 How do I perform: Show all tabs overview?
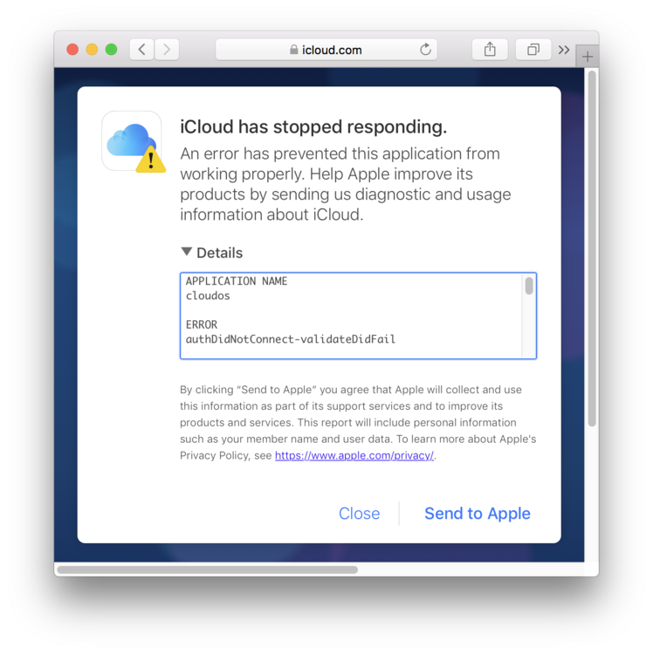(533, 50)
